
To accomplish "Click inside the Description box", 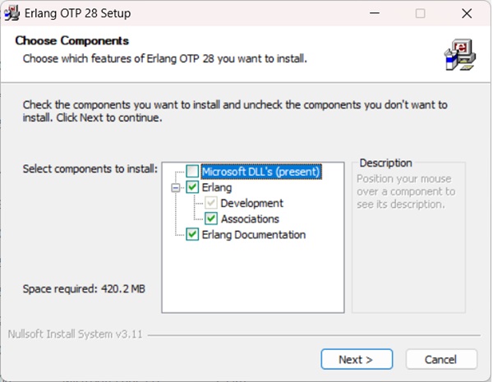I will [x=408, y=255].
